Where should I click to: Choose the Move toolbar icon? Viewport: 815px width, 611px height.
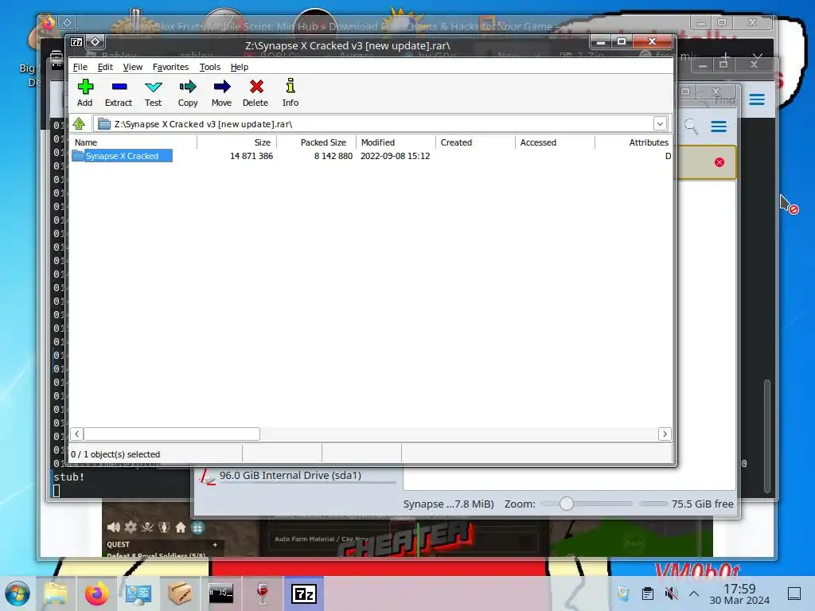click(x=221, y=92)
